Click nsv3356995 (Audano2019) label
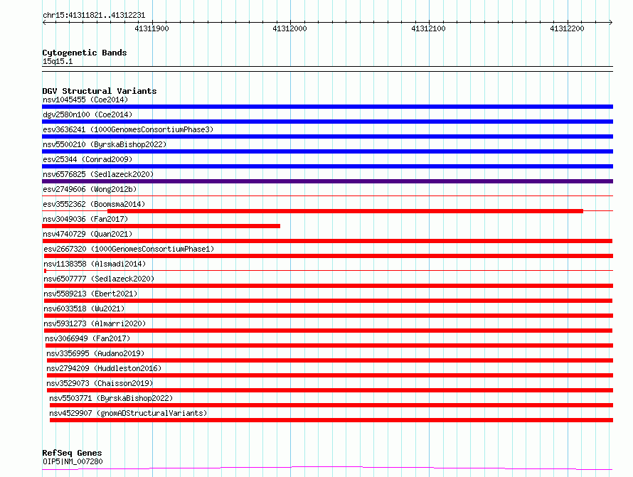This screenshot has width=633, height=477. [x=95, y=353]
